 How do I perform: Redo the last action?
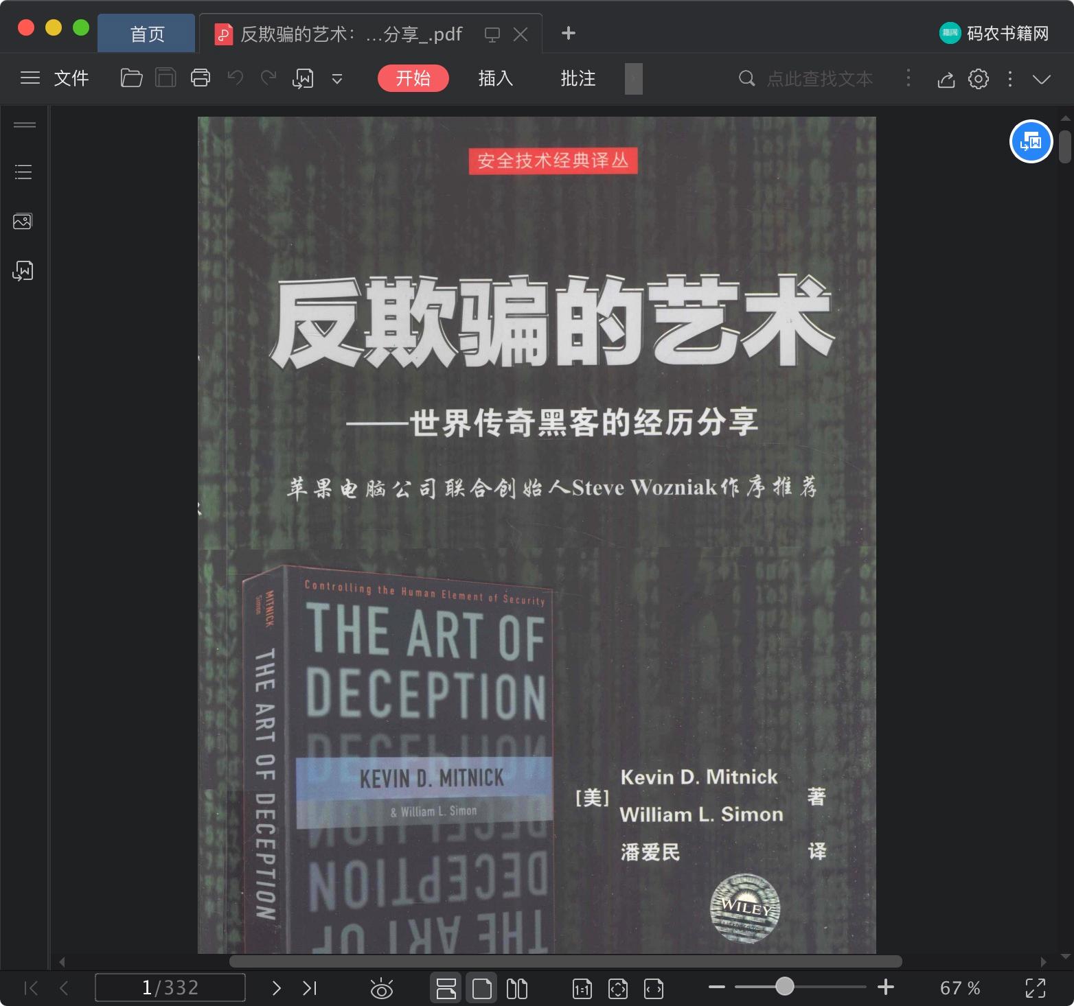click(268, 78)
